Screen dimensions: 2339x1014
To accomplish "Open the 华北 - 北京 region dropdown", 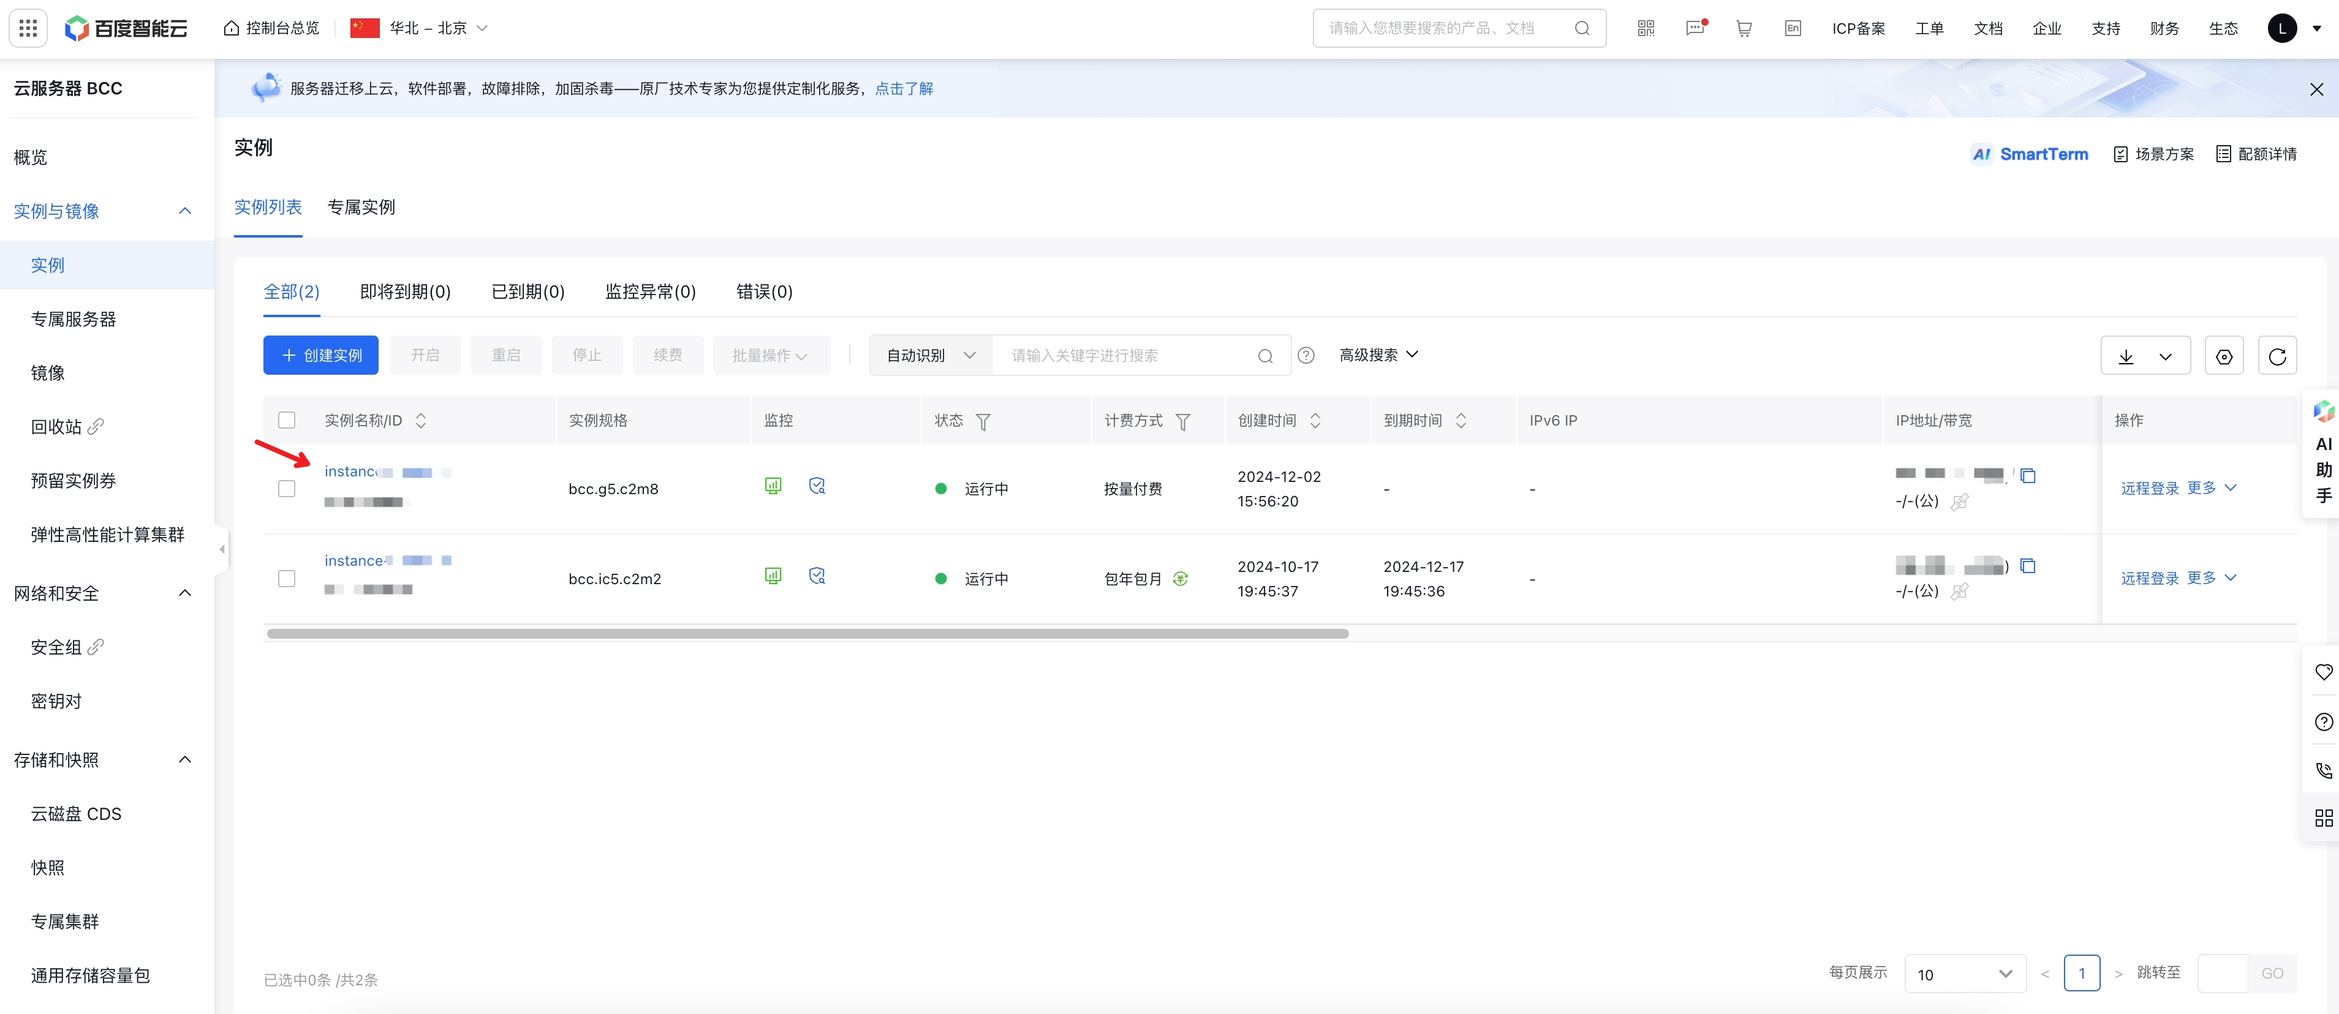I will 420,28.
